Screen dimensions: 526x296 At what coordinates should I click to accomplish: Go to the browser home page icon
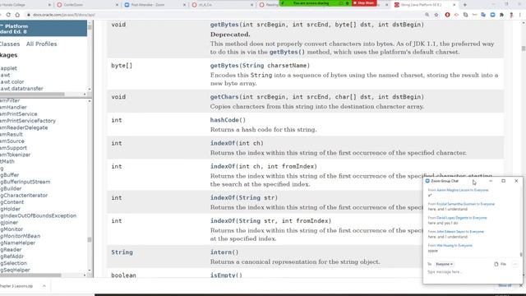(x=17, y=15)
